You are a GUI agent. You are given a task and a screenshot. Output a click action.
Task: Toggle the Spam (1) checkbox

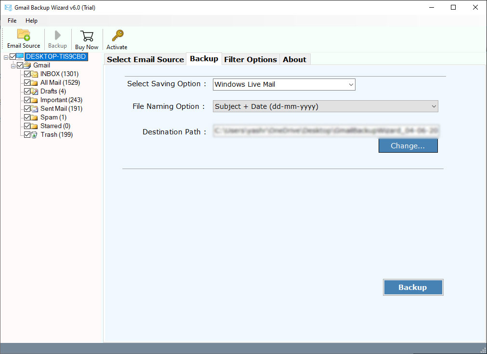tap(27, 118)
